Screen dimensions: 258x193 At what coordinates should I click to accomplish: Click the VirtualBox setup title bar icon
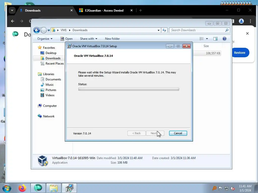[70, 46]
